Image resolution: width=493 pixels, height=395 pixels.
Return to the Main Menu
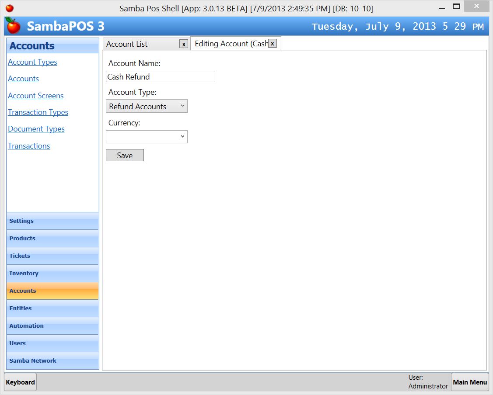(x=470, y=382)
